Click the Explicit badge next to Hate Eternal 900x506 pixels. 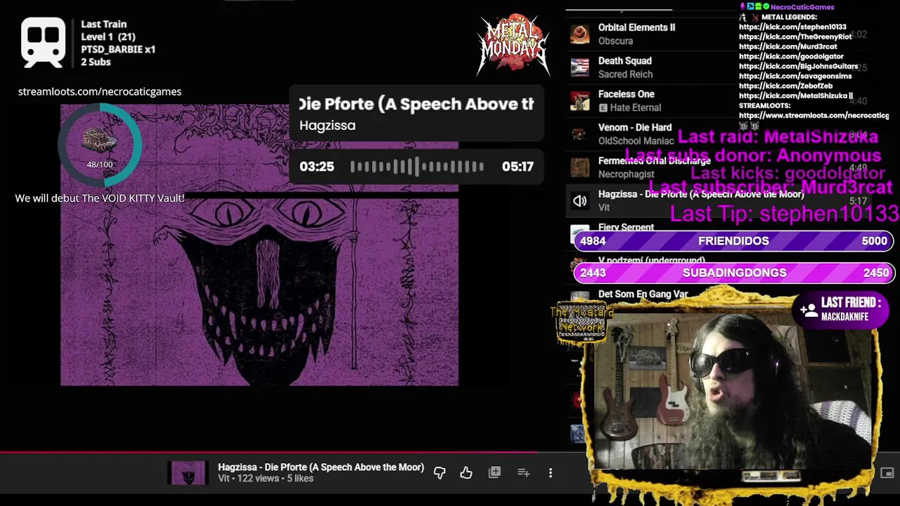pos(603,108)
